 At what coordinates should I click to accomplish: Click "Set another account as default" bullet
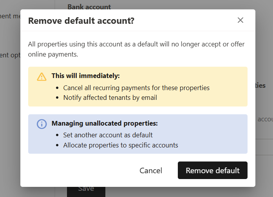point(108,135)
